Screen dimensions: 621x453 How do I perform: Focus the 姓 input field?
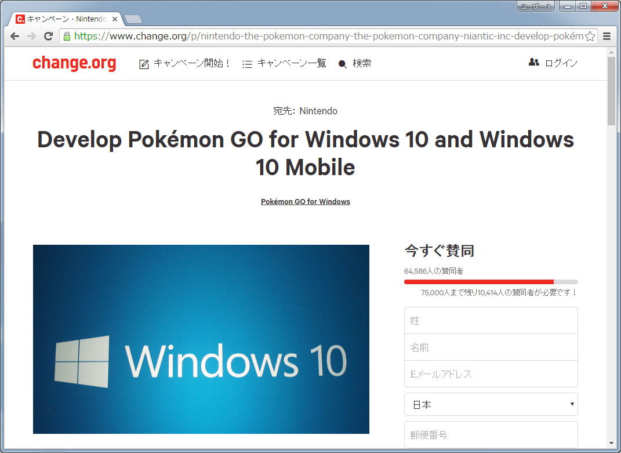[491, 321]
